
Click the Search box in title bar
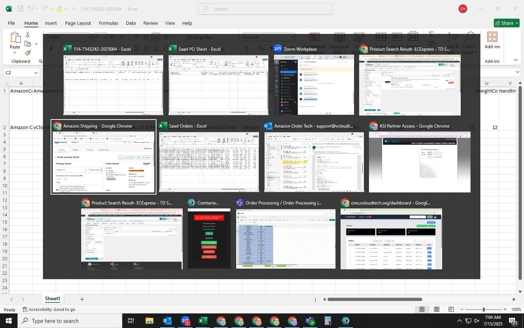(x=265, y=9)
